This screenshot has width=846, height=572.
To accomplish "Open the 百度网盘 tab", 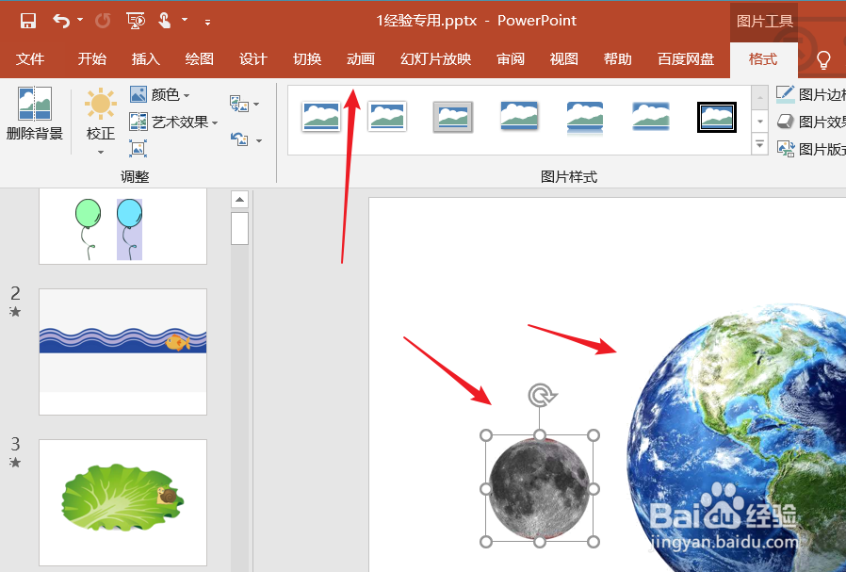I will [686, 58].
